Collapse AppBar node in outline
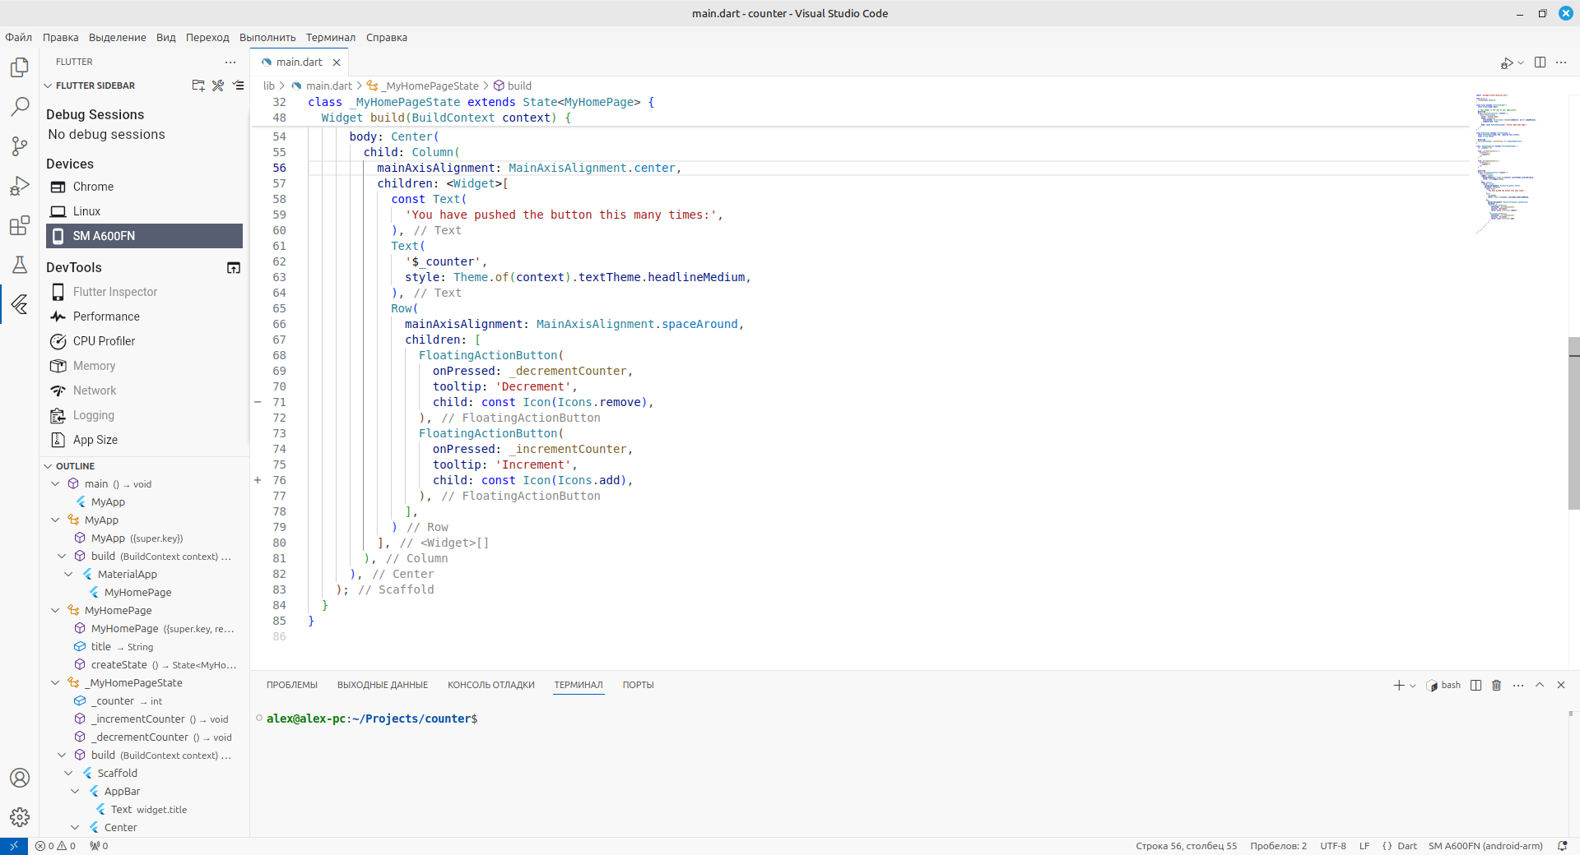 tap(75, 792)
